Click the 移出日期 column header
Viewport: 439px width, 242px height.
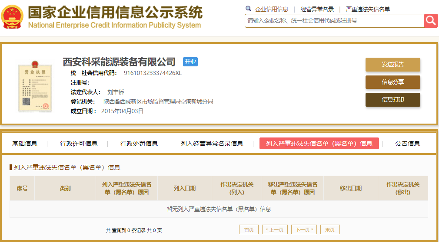click(x=351, y=188)
